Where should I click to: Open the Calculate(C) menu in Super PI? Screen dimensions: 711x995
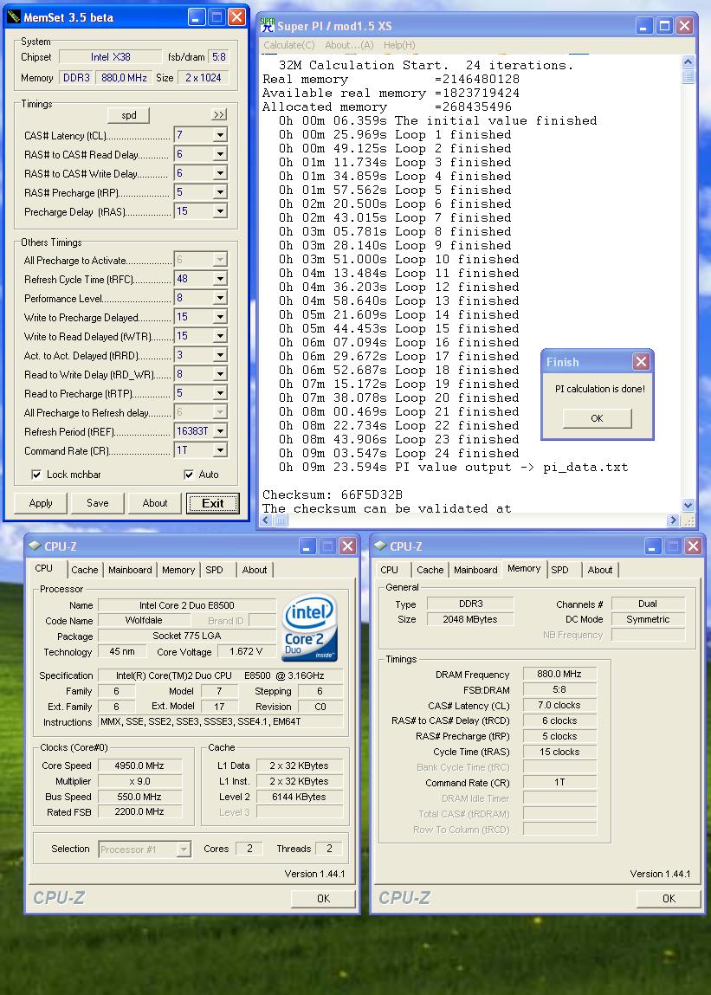click(x=289, y=45)
